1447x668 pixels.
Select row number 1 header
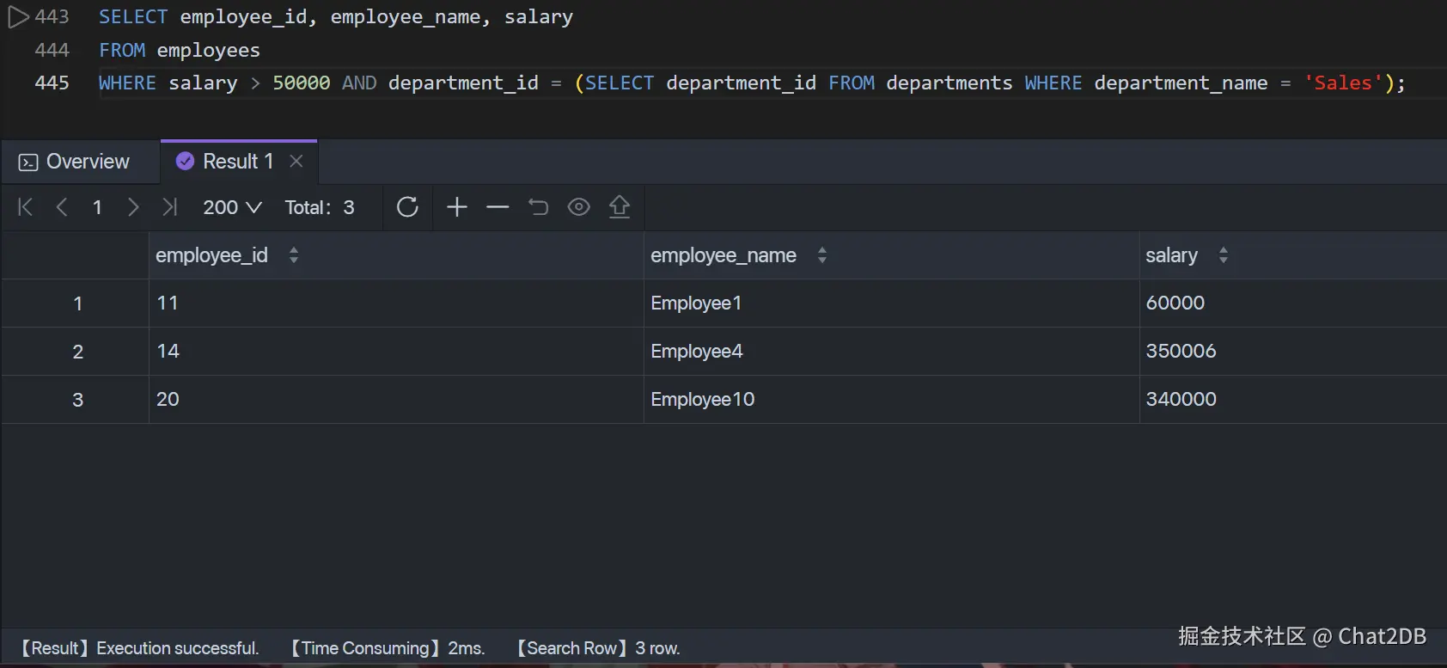pyautogui.click(x=76, y=303)
